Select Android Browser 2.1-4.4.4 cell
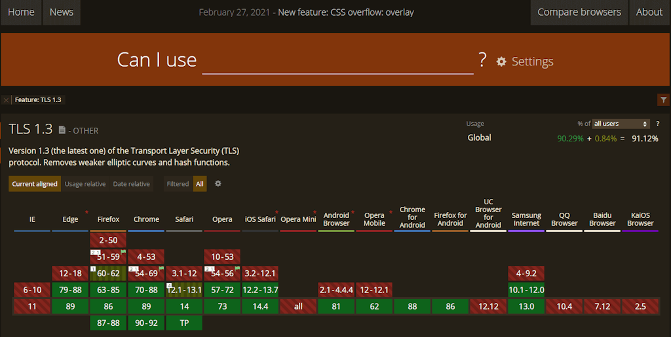The width and height of the screenshot is (671, 337). click(336, 290)
